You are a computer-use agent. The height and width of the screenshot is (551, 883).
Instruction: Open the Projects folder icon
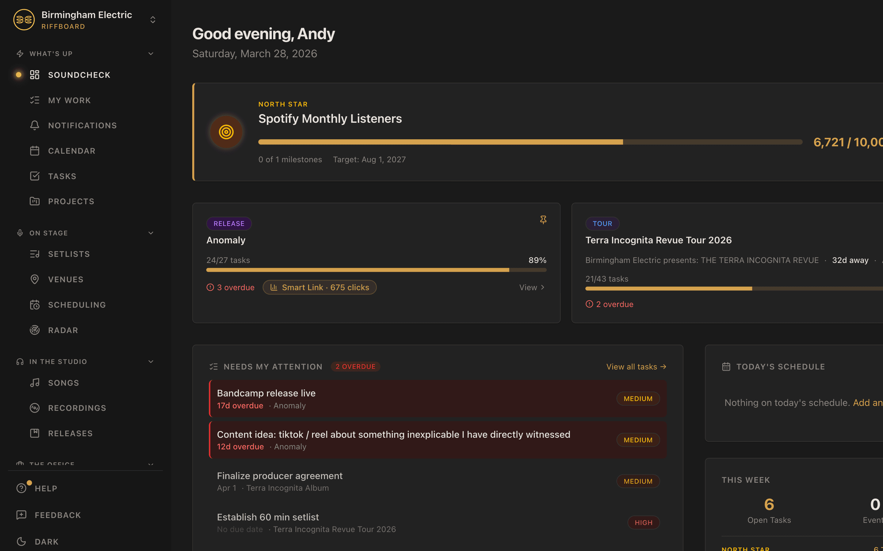[35, 201]
